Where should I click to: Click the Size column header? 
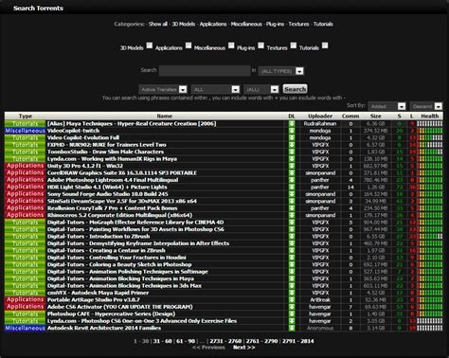375,116
